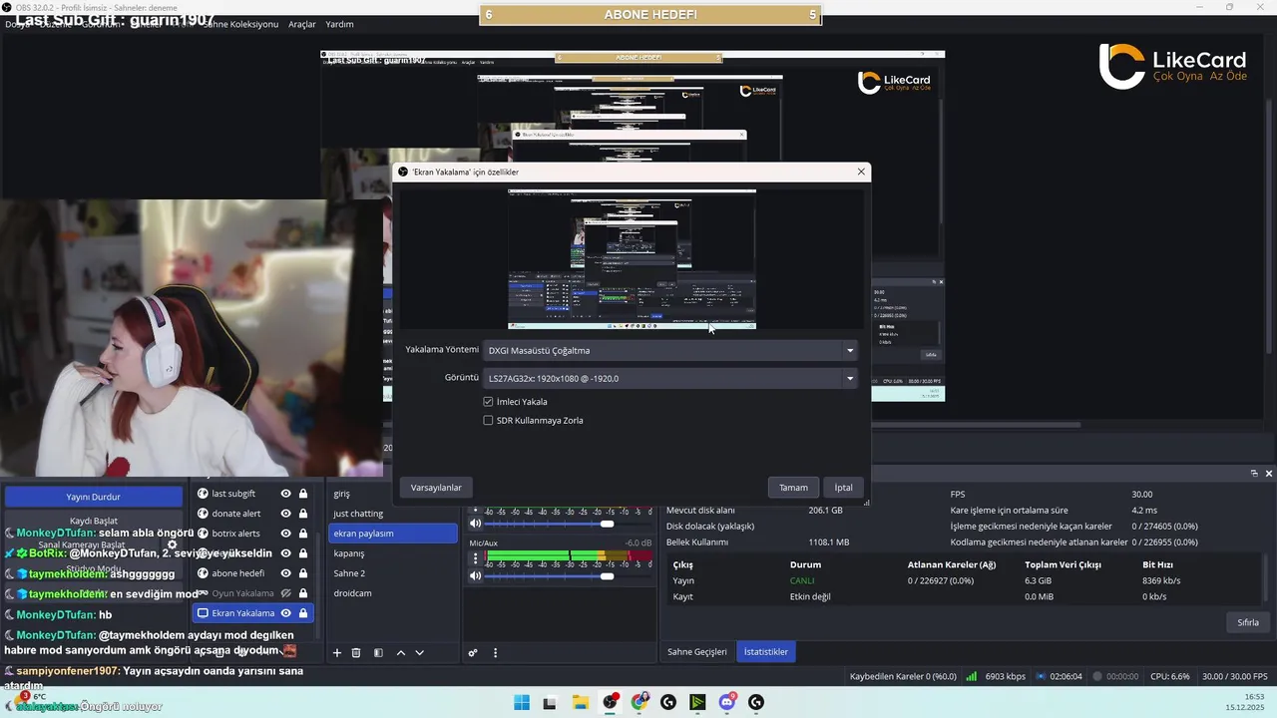Reset stats with the Sıfırla button
The width and height of the screenshot is (1277, 718).
(x=1248, y=622)
